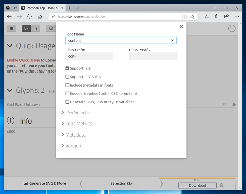246x194 pixels.
Task: Toggle Support IE 8 checkbox
Action: coord(67,68)
